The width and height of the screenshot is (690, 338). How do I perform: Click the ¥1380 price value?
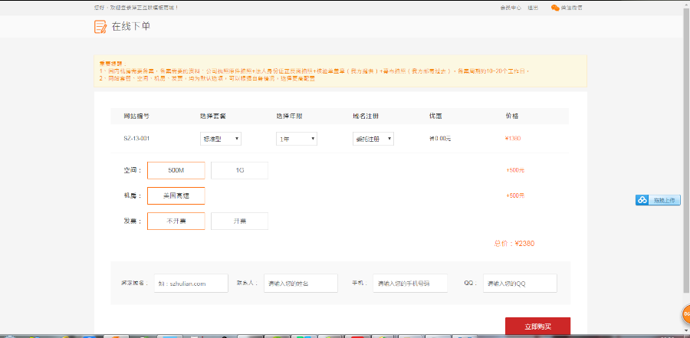tap(513, 138)
